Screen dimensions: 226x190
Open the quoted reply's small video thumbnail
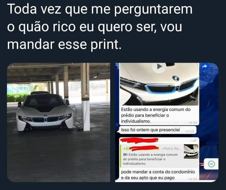[191, 151]
